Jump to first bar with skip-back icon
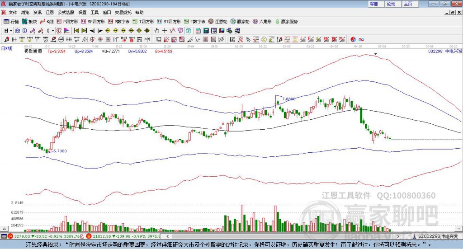 point(76,31)
